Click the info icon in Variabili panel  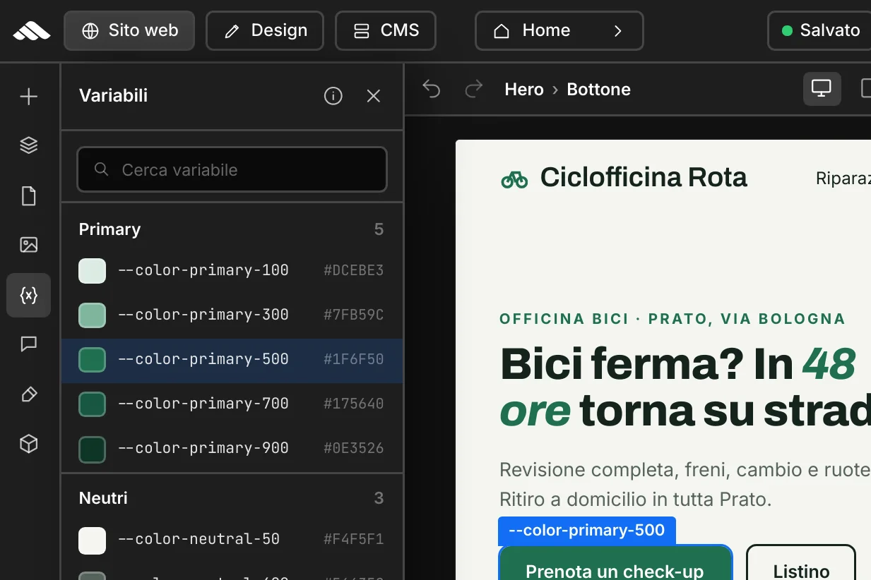point(333,96)
